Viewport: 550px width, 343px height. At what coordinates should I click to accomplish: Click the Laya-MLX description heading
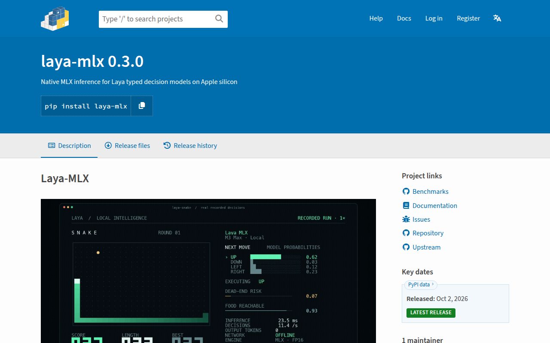(x=65, y=179)
